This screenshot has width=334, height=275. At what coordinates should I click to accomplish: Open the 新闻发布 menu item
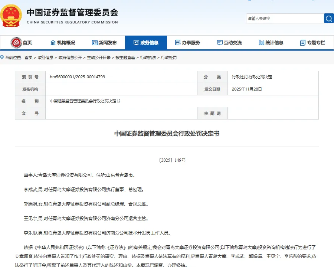coord(108,43)
